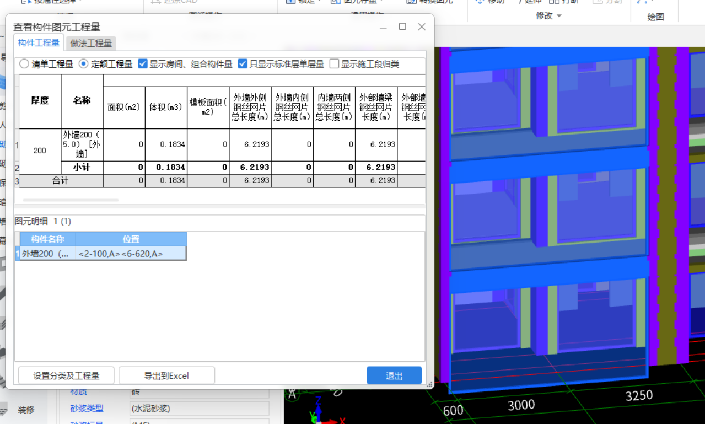Click the blue 退出 button
Image resolution: width=705 pixels, height=424 pixels.
[394, 375]
